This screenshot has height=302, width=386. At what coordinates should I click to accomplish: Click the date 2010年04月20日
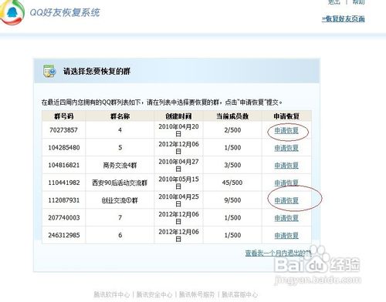(178, 130)
